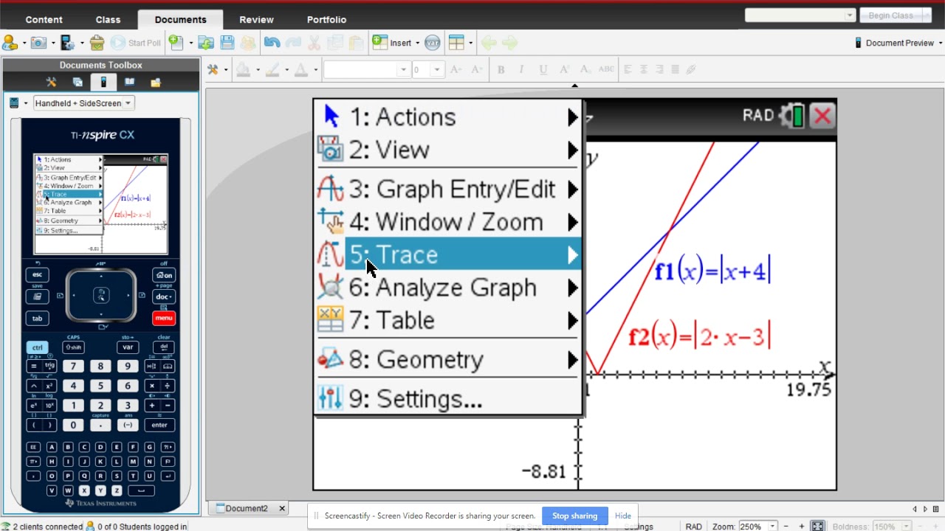
Task: Select TI-SmartView handheld tab in toolbox
Action: (x=103, y=83)
